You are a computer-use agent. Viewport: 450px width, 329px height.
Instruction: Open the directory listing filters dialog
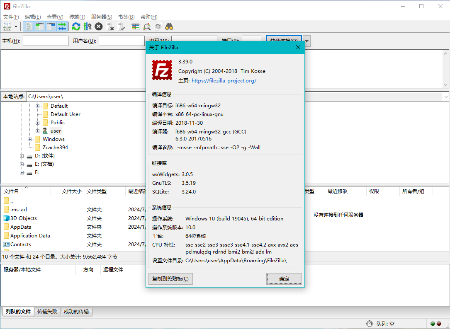point(135,27)
